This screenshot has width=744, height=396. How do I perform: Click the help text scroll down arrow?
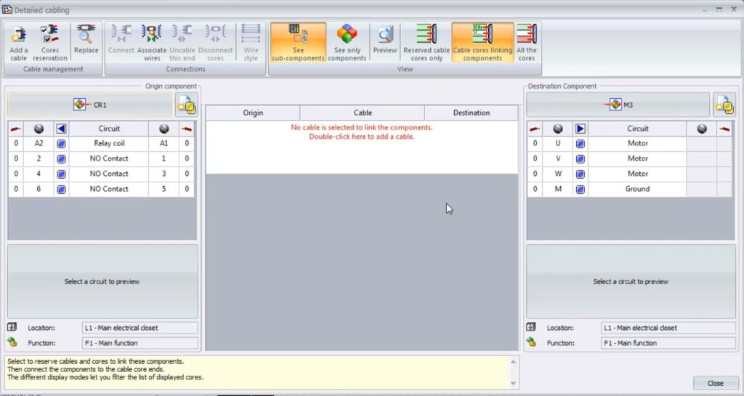coord(513,383)
